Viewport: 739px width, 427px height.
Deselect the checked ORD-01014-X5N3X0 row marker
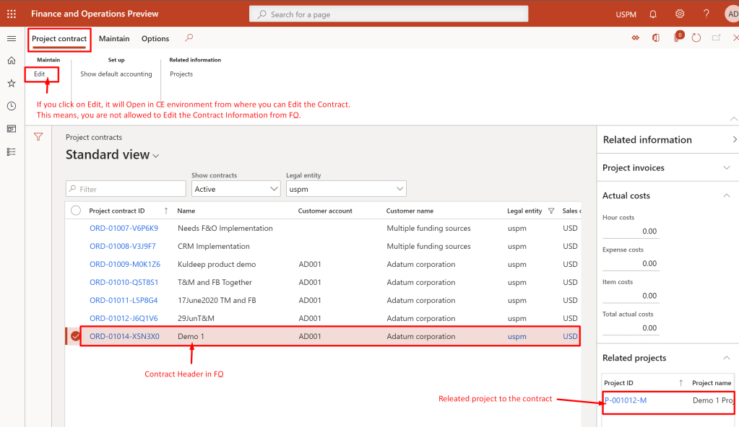(76, 336)
